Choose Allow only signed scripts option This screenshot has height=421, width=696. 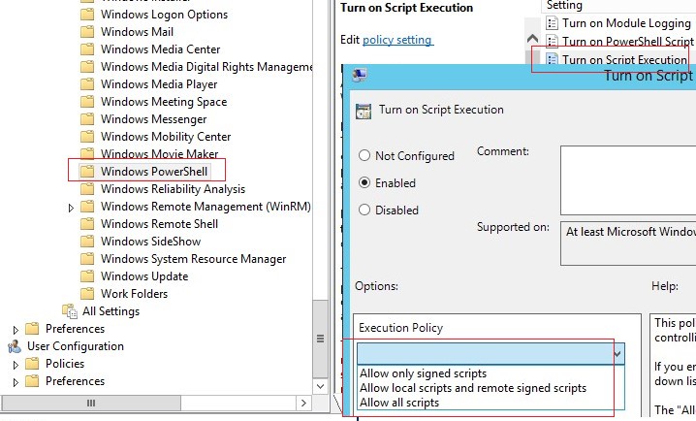pyautogui.click(x=423, y=373)
